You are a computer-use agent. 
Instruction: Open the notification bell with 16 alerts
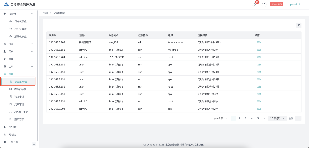click(255, 4)
